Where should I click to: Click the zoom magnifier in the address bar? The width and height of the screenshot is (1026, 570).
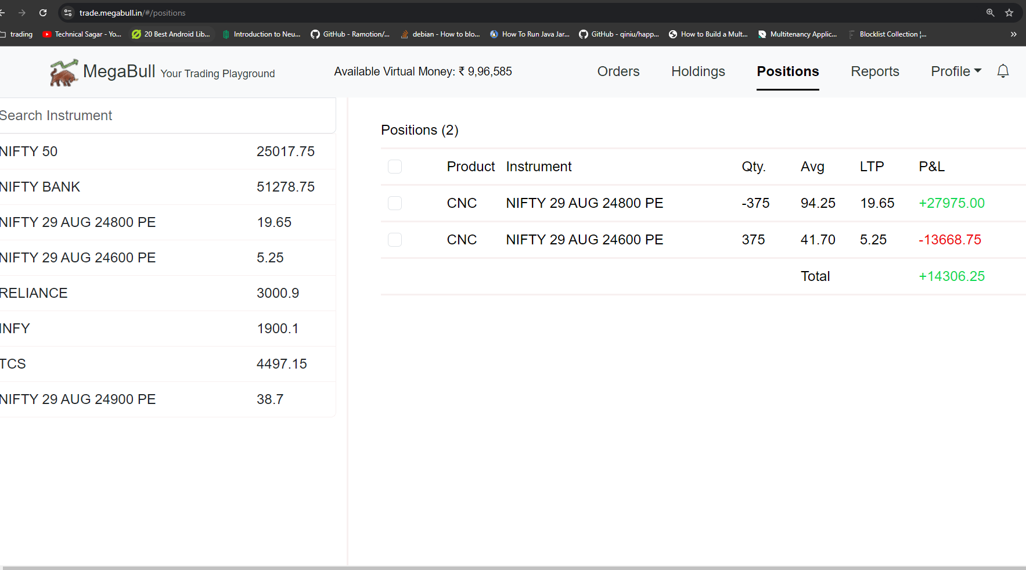(990, 12)
